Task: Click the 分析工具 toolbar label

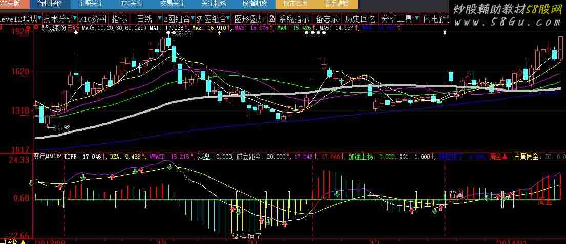Action: click(x=397, y=19)
